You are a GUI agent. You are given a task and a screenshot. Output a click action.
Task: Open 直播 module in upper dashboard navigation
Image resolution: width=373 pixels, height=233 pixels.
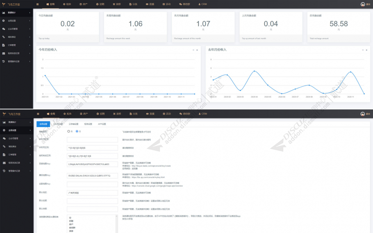coord(150,4)
